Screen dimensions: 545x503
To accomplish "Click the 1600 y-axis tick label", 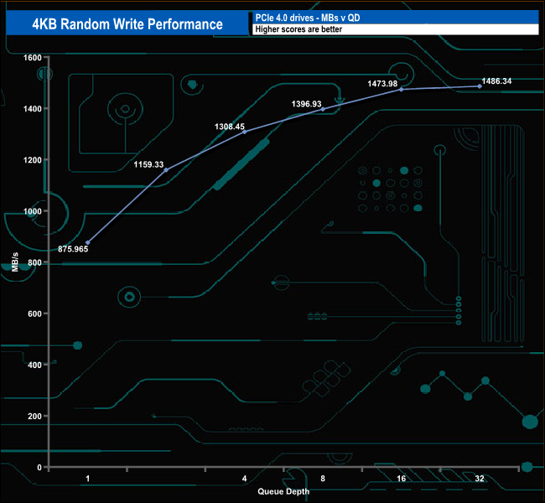I will (32, 58).
